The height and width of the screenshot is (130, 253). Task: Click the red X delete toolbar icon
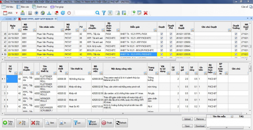pos(145,13)
